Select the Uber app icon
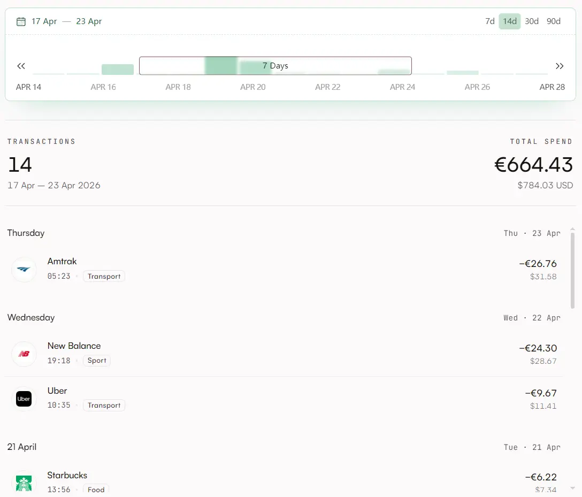Viewport: 582px width, 497px height. click(x=24, y=399)
